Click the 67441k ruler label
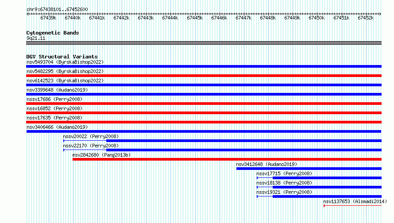 pos(97,18)
